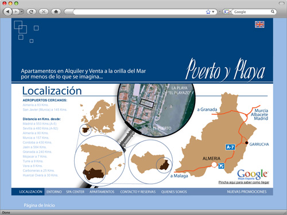Go to Contacto y Reservas
Screen dimensions: 287x215
pyautogui.click(x=138, y=191)
